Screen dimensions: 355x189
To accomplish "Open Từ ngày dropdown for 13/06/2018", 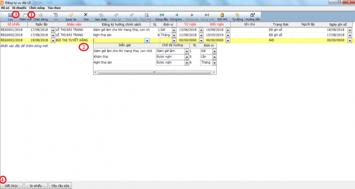I will (201, 30).
